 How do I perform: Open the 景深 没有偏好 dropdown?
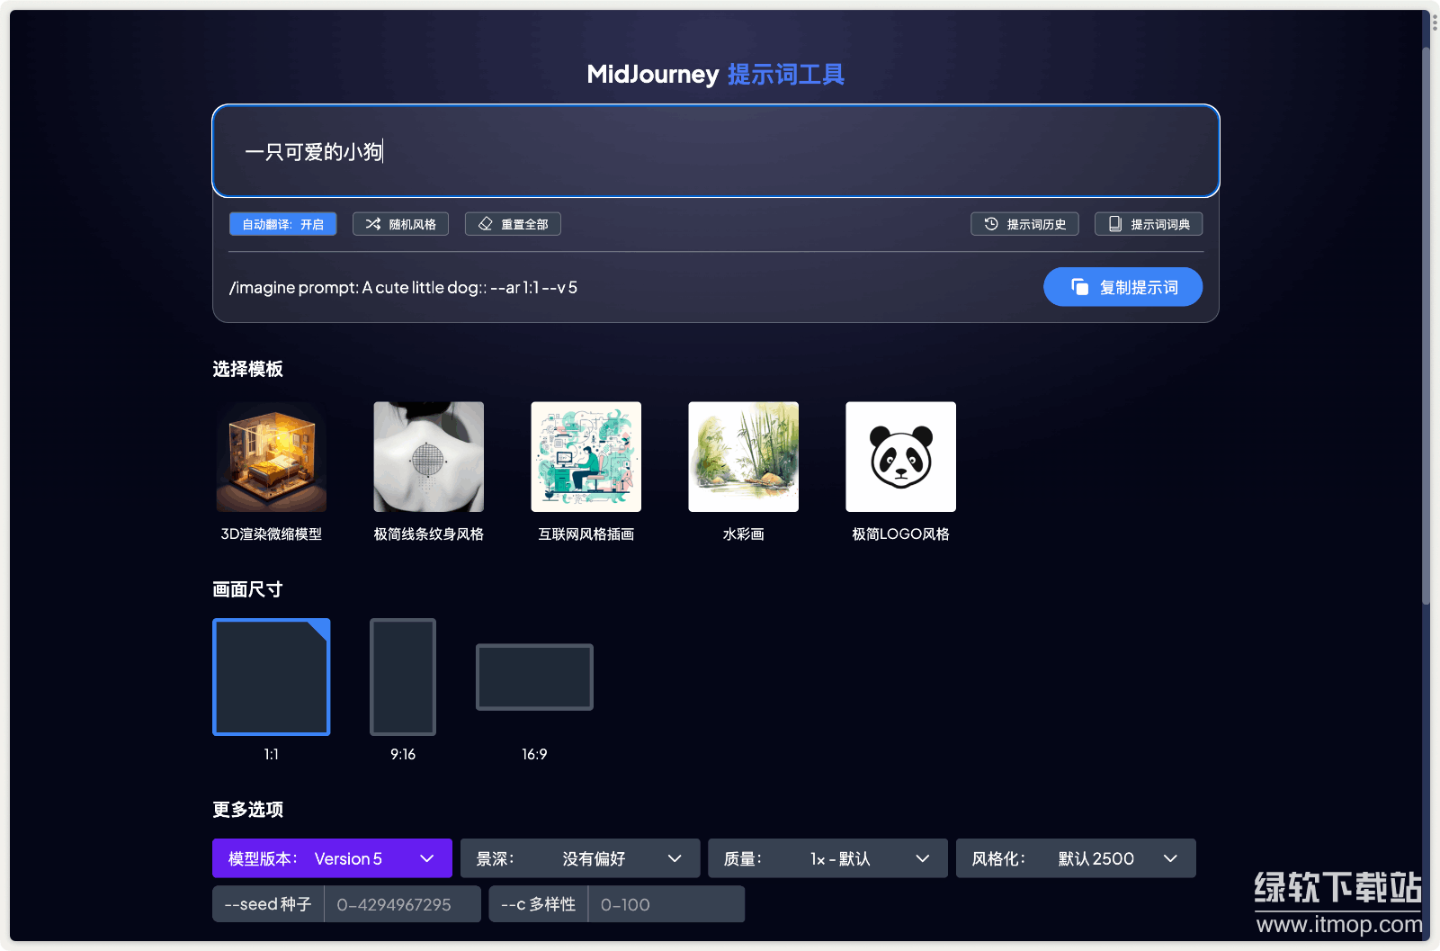point(580,858)
